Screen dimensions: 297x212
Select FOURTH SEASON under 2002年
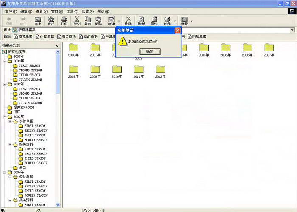(x=28, y=103)
